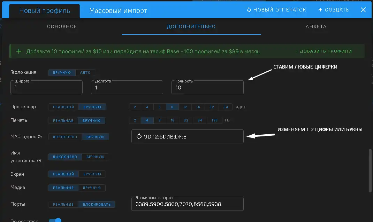Image resolution: width=373 pixels, height=222 pixels.
Task: Select 64 ГБ memory
Action: click(x=200, y=120)
